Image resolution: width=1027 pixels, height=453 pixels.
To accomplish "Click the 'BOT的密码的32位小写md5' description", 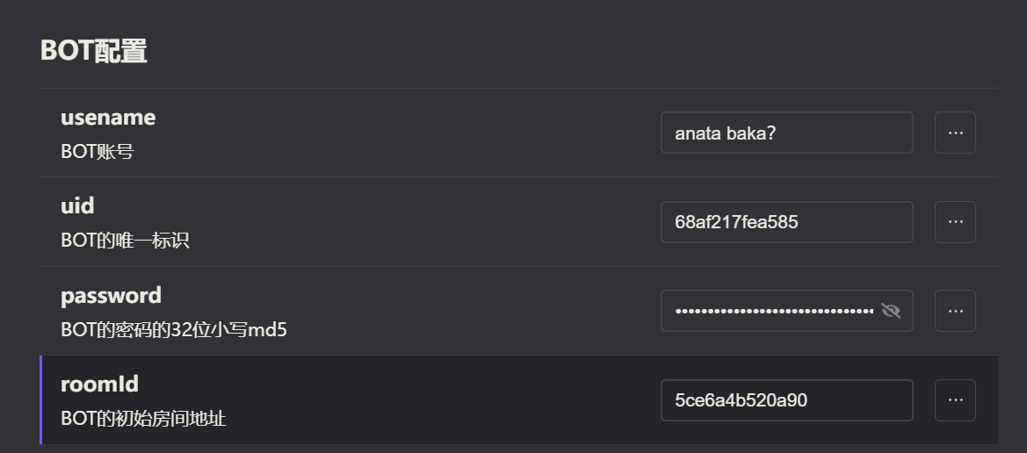I will (x=174, y=330).
